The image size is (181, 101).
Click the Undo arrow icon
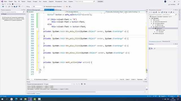19,7
